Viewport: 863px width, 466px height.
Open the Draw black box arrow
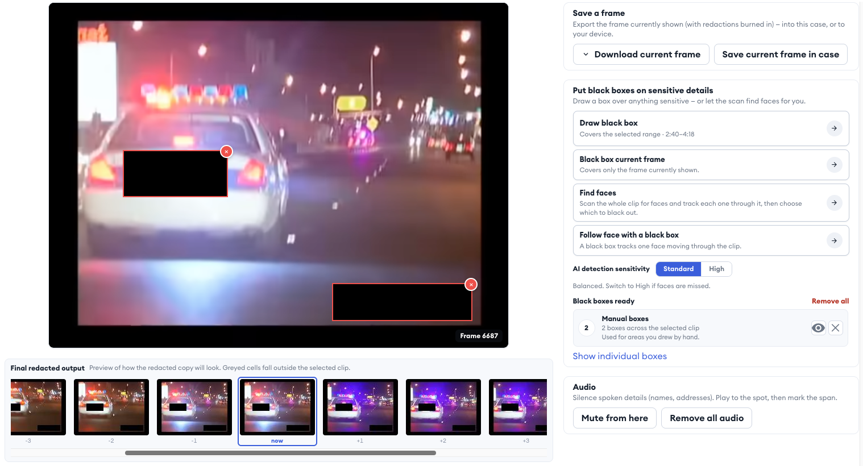pos(834,128)
